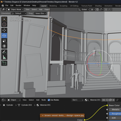
Task: Pick the Scale tool
Action: click(x=4, y=41)
